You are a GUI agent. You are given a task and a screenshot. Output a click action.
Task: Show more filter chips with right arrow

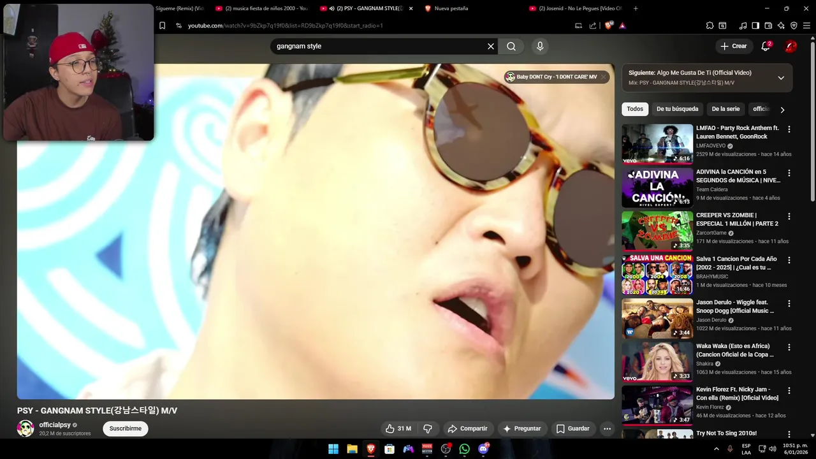782,110
